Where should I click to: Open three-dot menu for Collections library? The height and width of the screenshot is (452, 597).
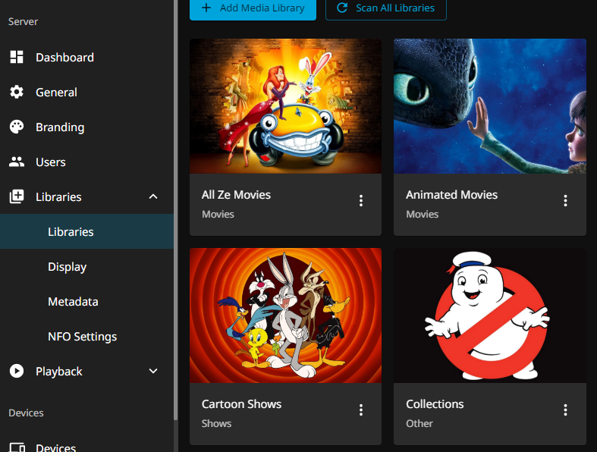(565, 410)
